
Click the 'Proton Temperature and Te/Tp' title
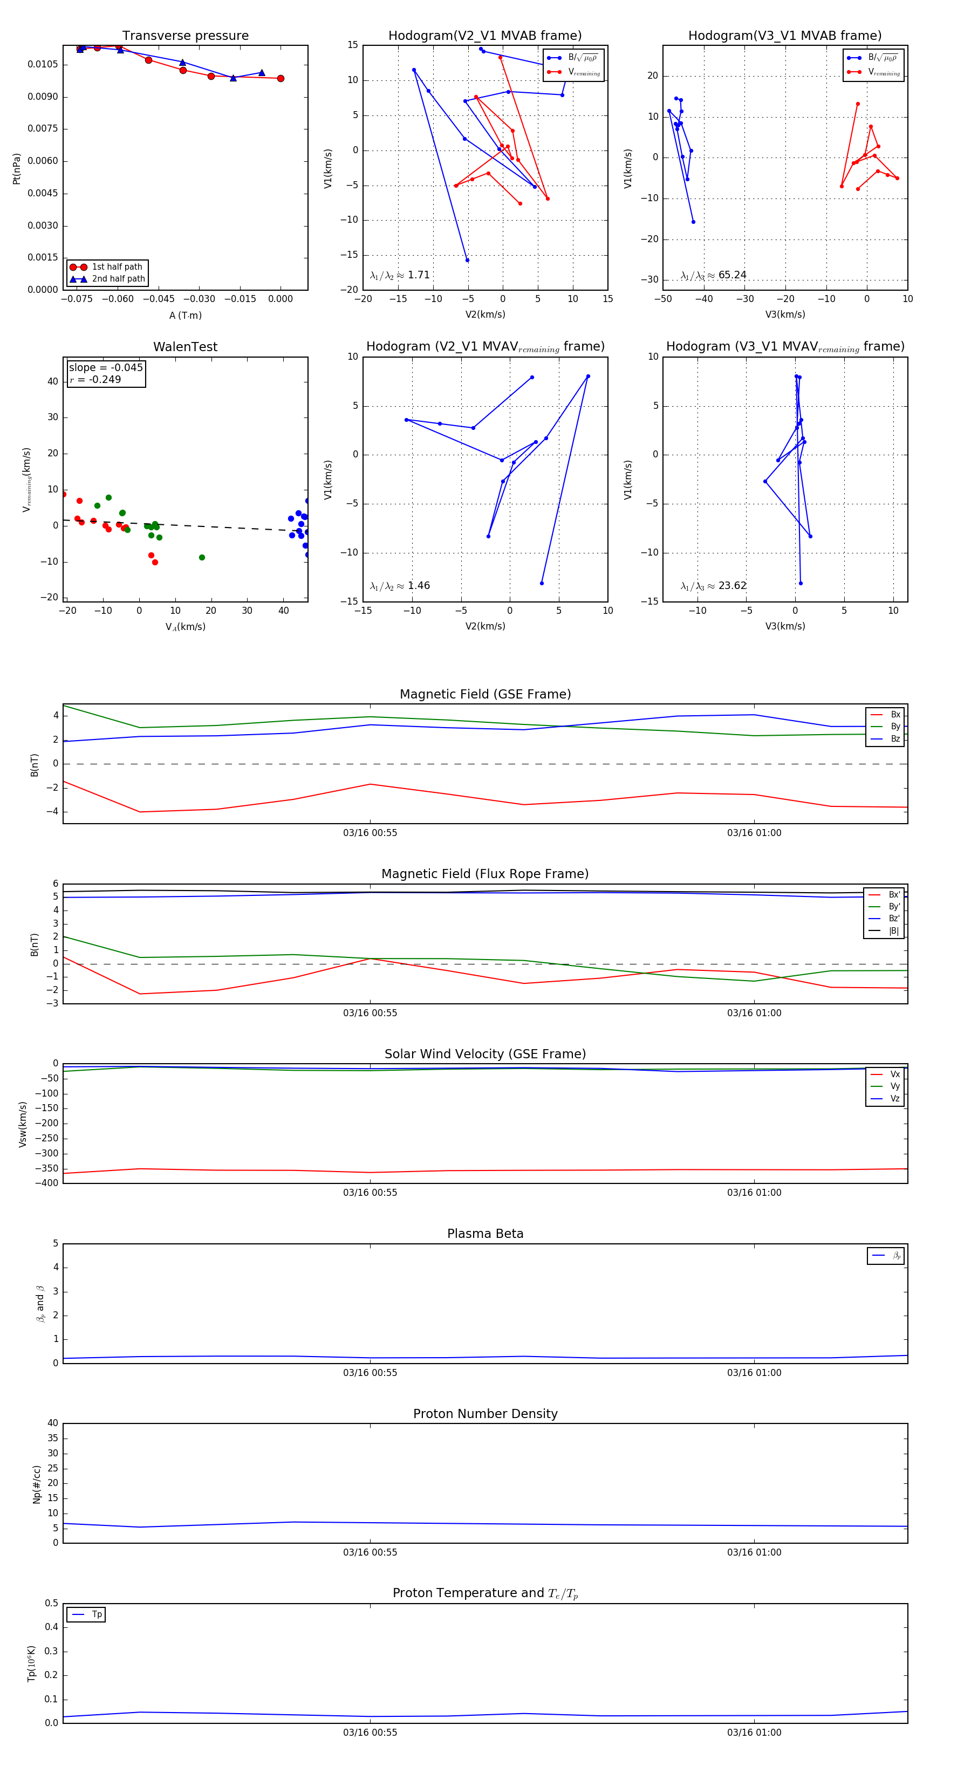[485, 1593]
